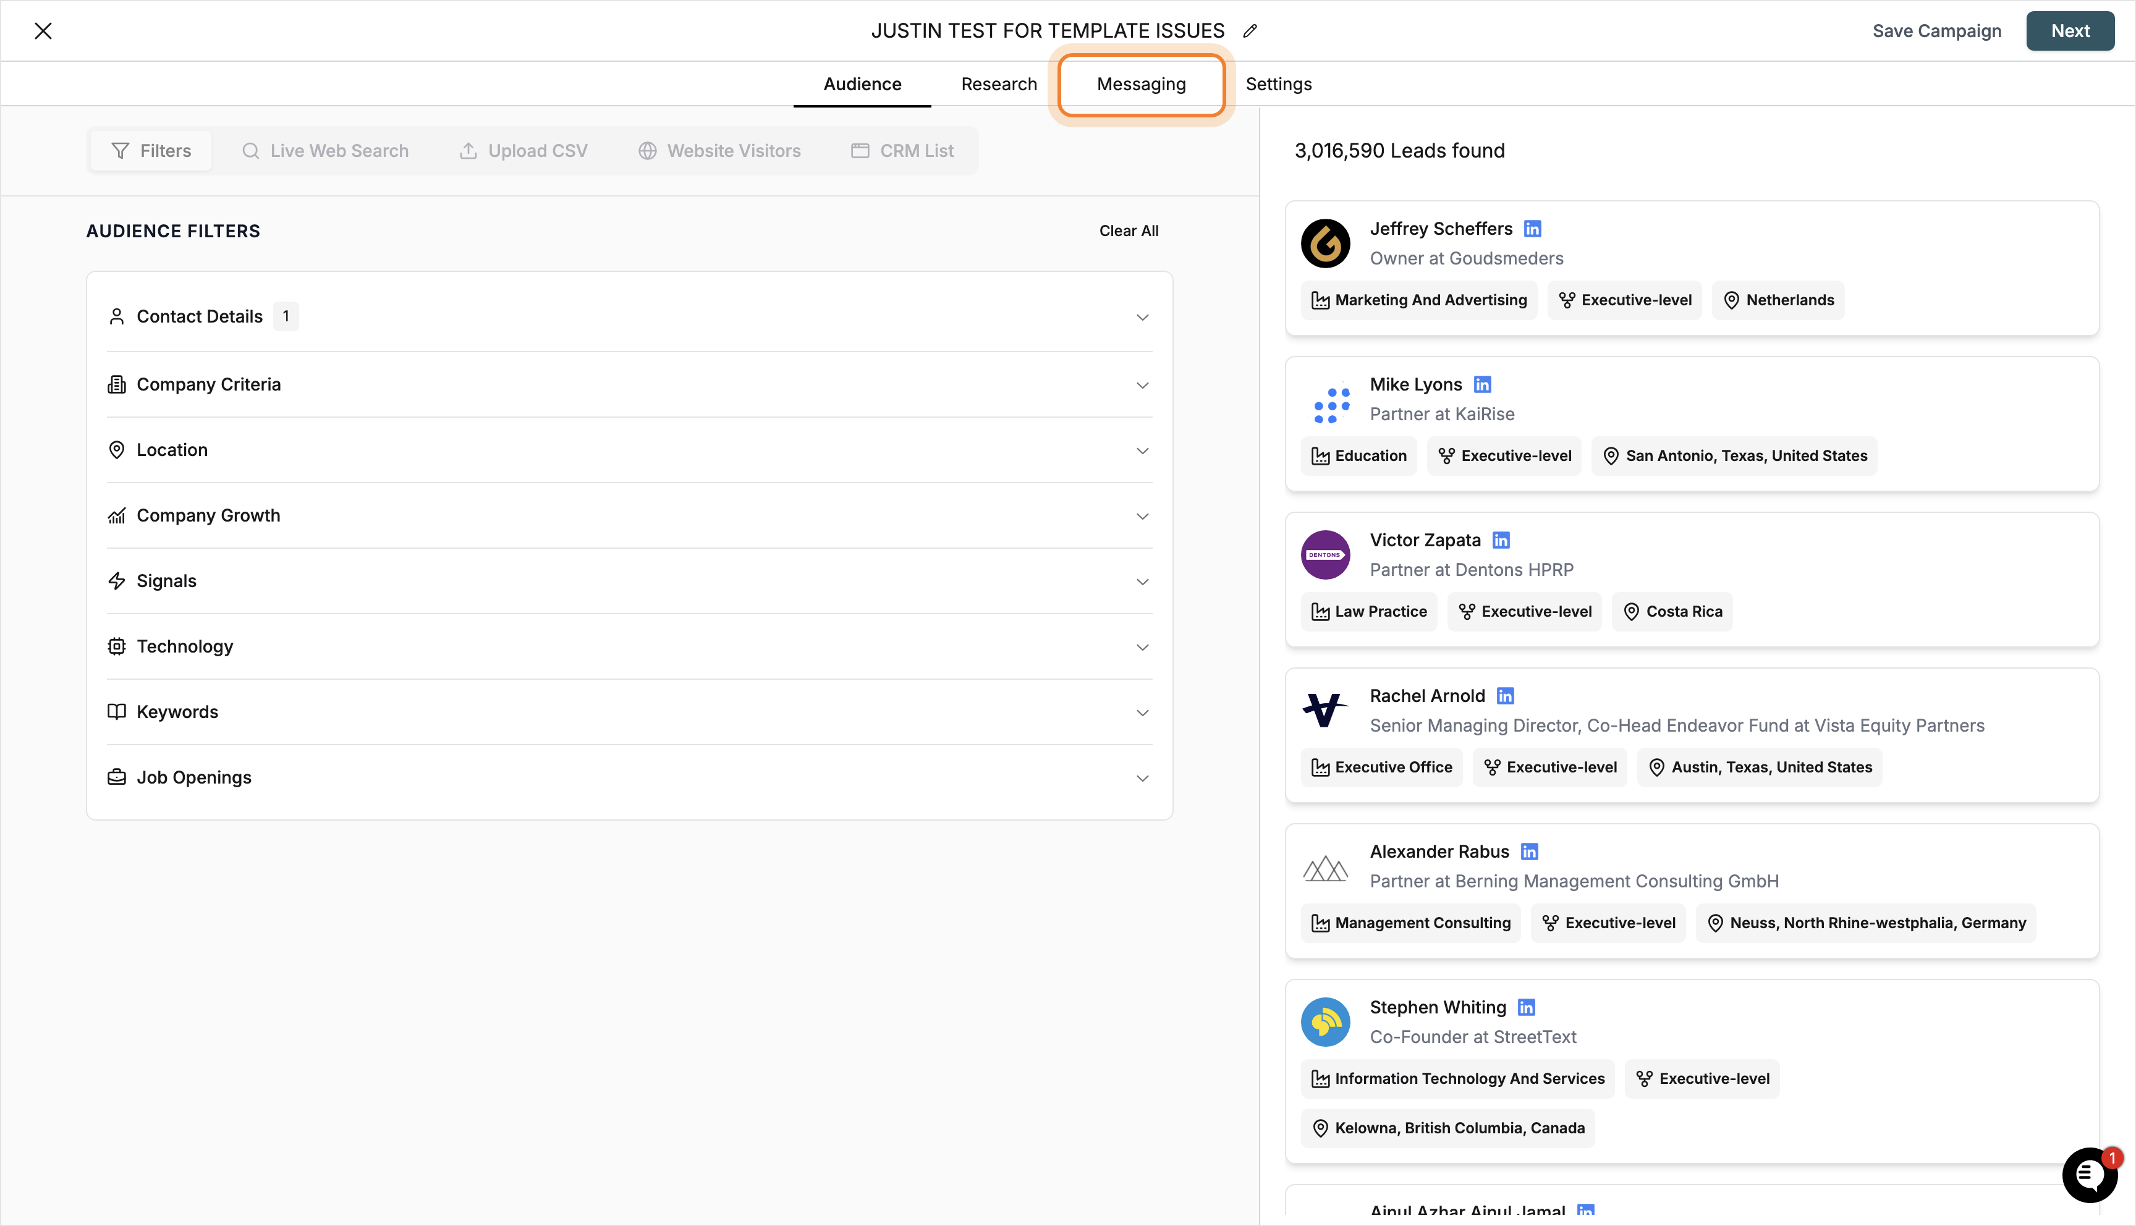
Task: Close the campaign editor
Action: tap(43, 30)
